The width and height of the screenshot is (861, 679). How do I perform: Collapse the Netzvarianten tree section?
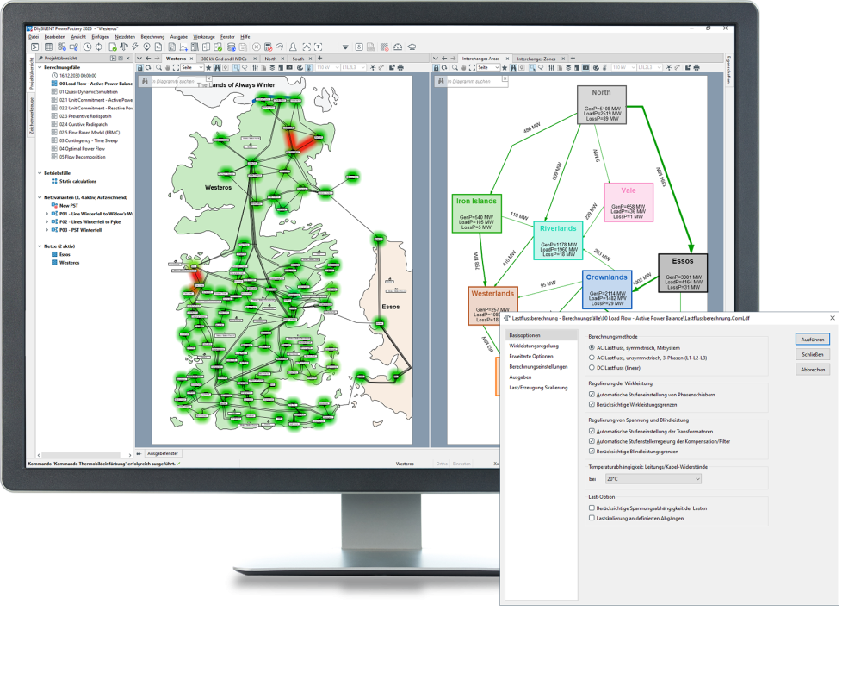click(x=40, y=197)
